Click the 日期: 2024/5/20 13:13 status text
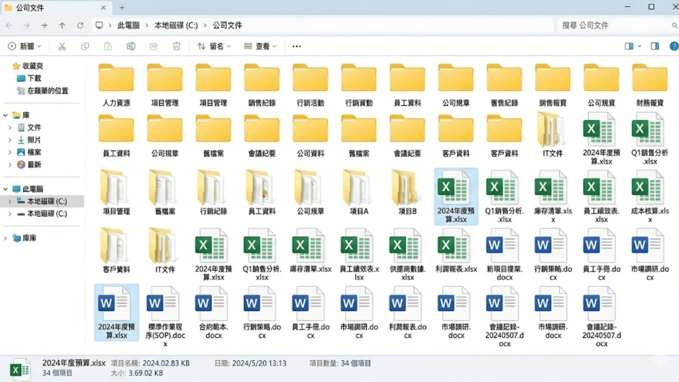679x382 pixels. point(250,363)
